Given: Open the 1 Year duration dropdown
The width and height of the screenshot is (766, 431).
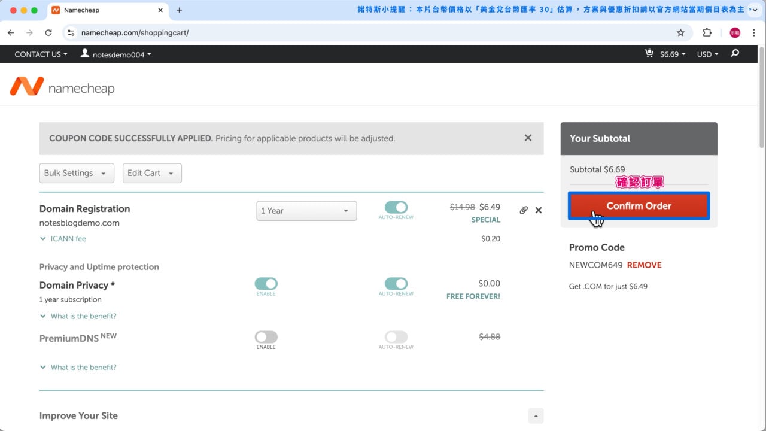Looking at the screenshot, I should 306,211.
